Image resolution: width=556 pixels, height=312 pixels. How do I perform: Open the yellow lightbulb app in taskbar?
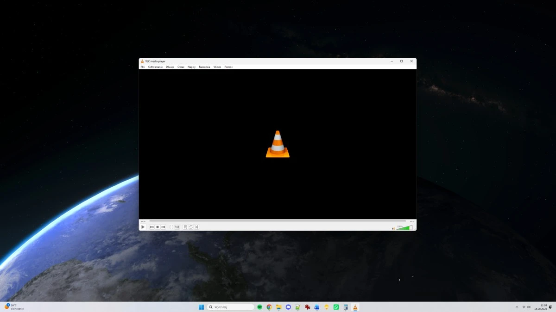327,307
